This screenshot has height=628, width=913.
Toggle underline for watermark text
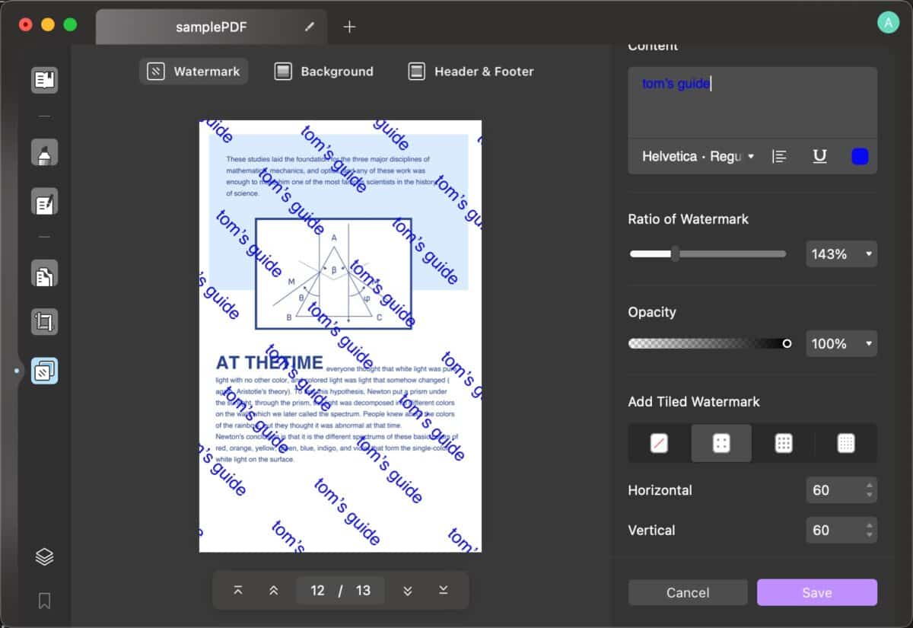pyautogui.click(x=819, y=156)
